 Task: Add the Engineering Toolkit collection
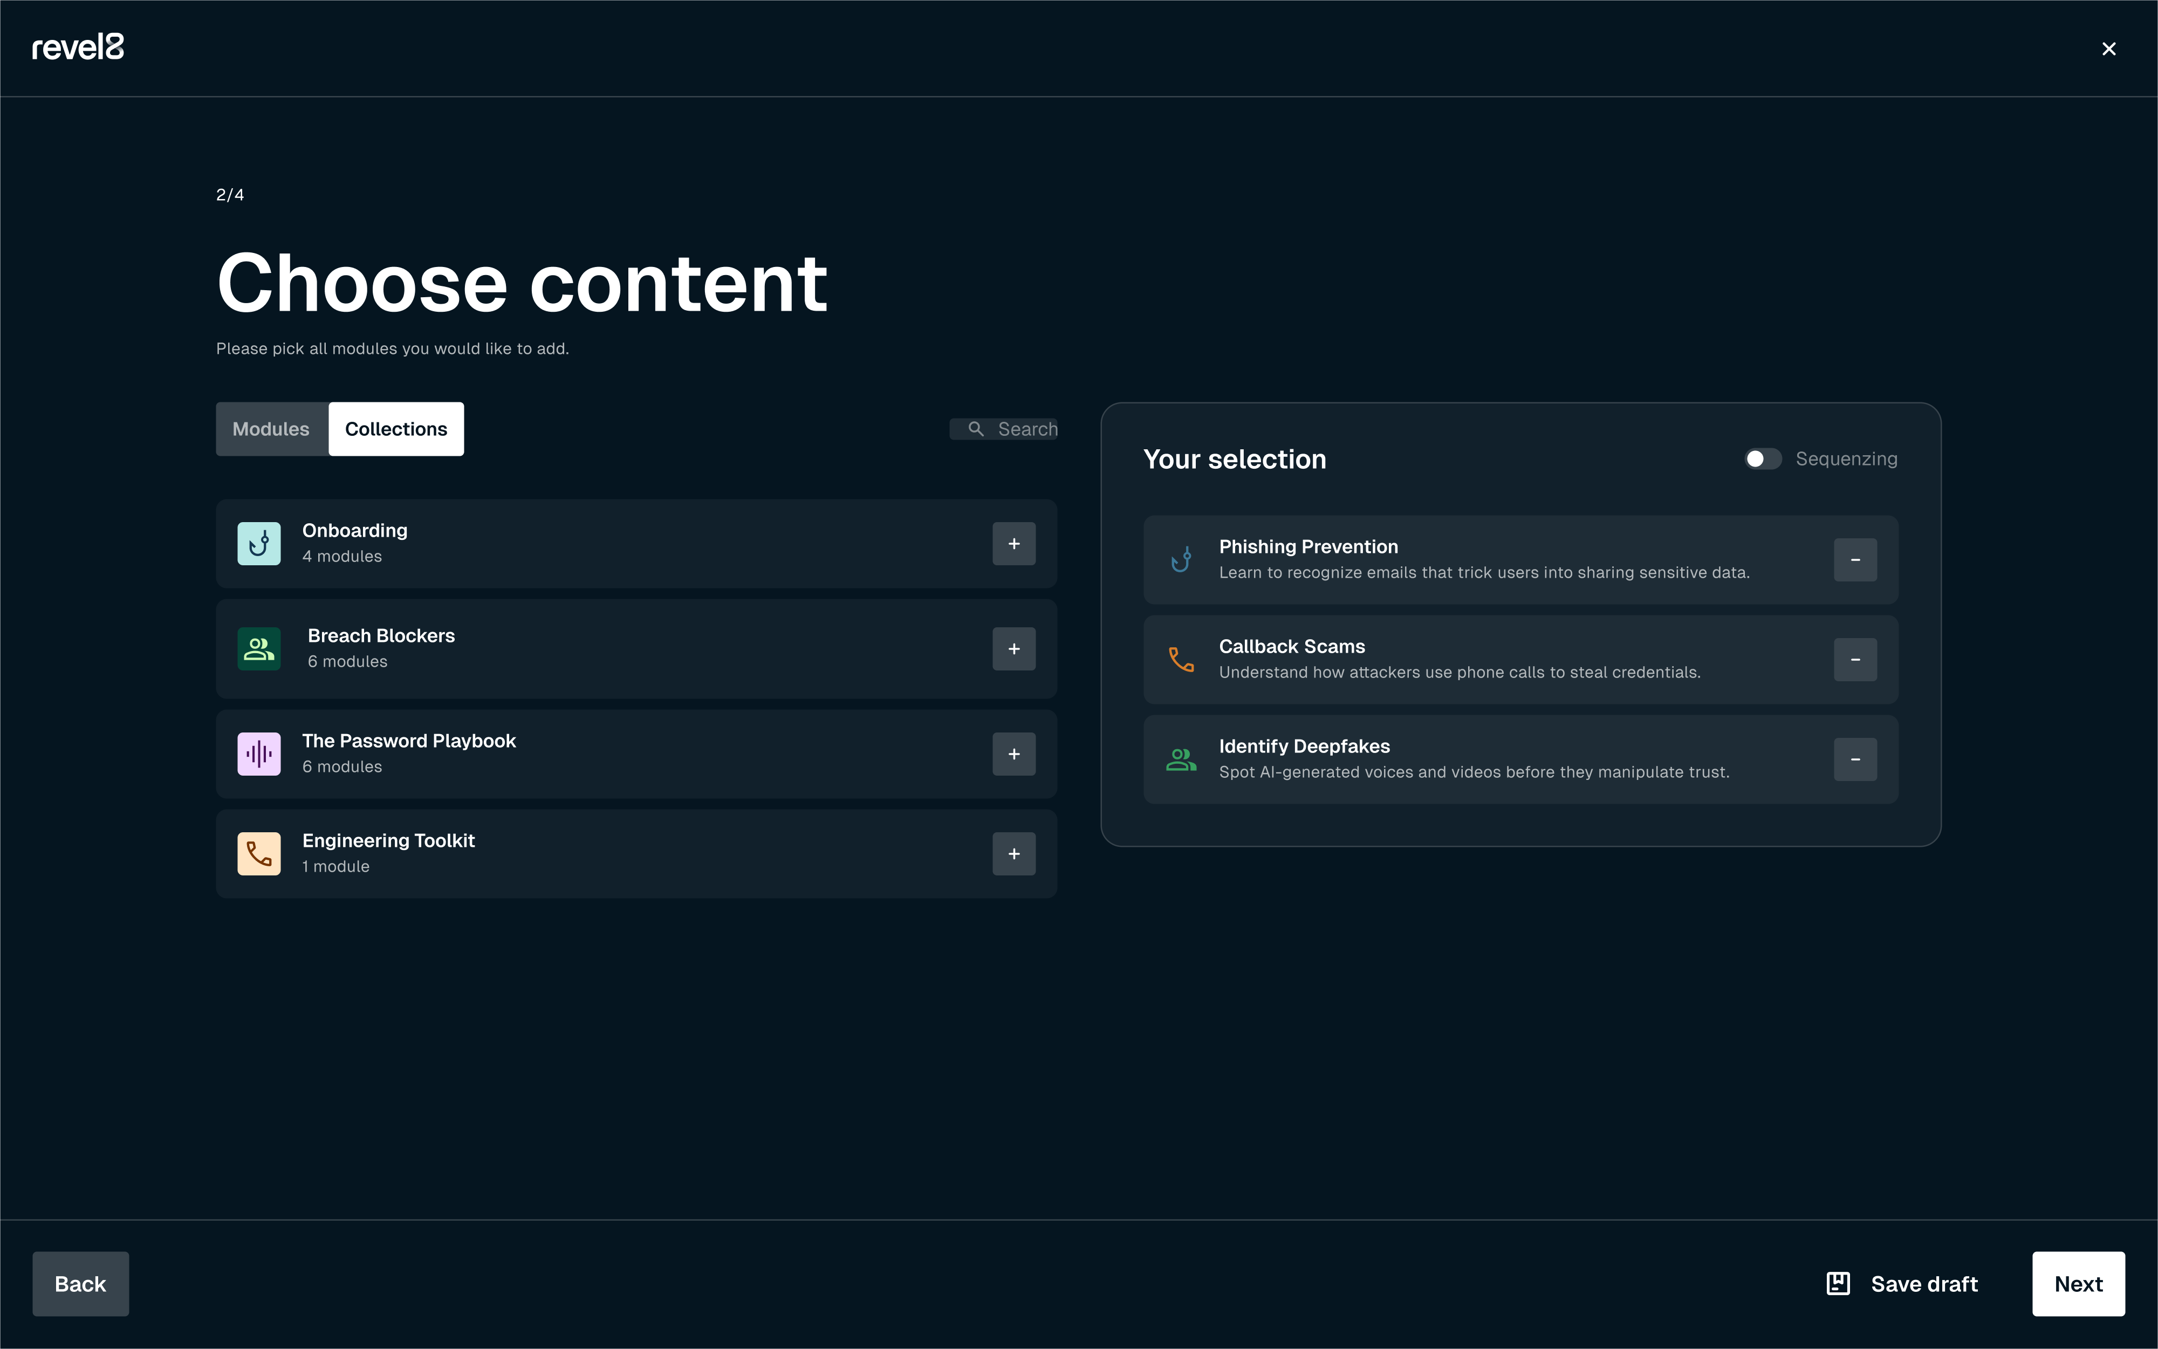click(x=1013, y=854)
